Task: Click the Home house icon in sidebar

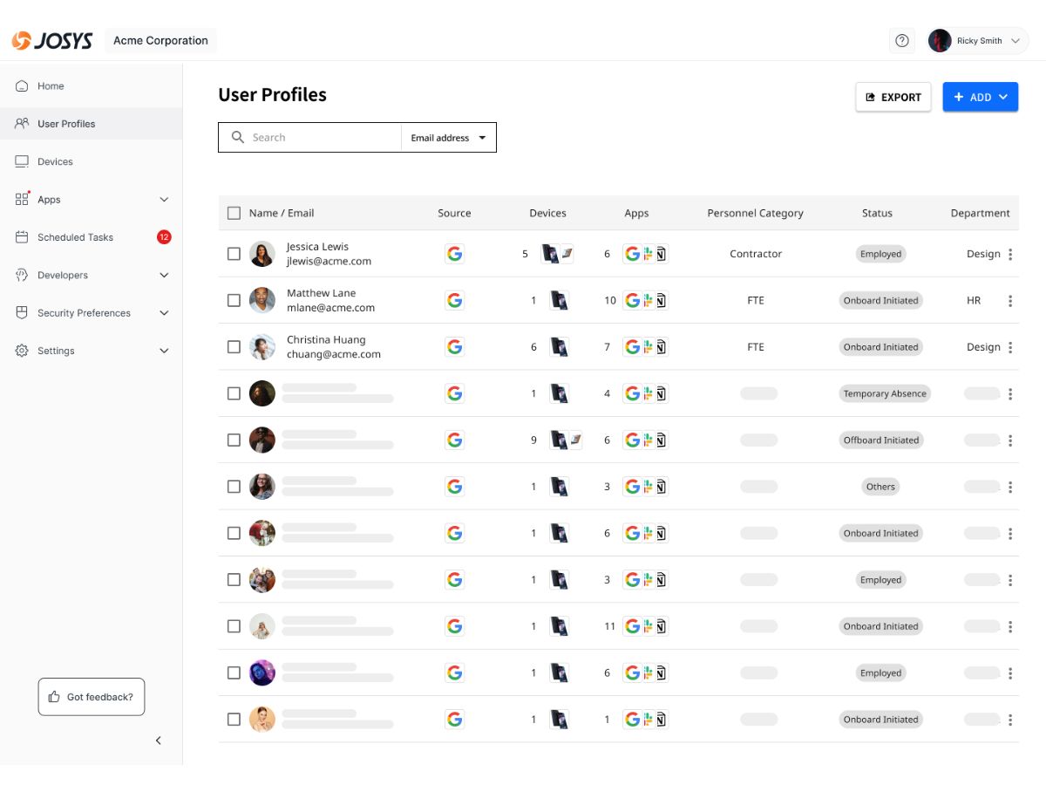Action: 22,85
